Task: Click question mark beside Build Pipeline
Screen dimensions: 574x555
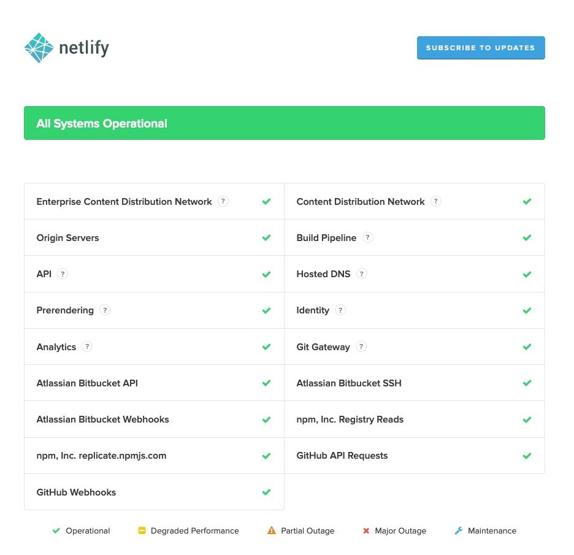Action: pyautogui.click(x=367, y=237)
